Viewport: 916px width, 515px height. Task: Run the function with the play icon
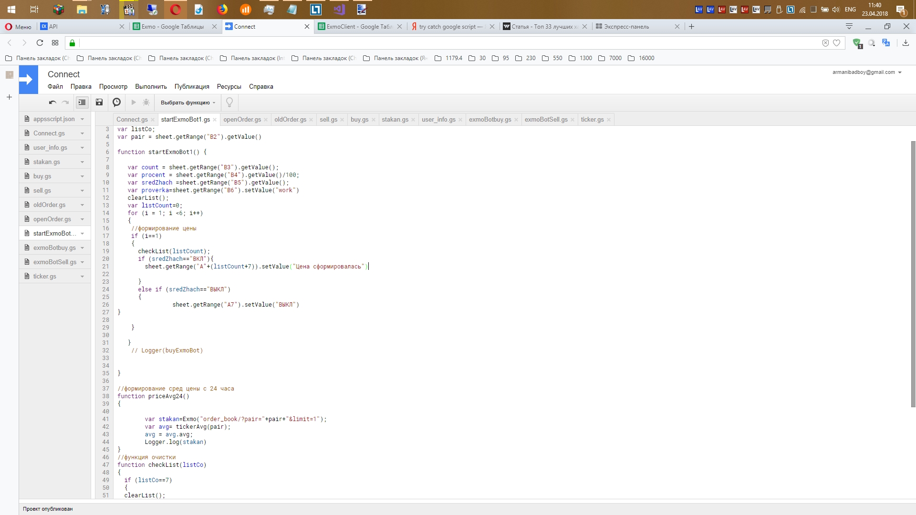pyautogui.click(x=134, y=103)
